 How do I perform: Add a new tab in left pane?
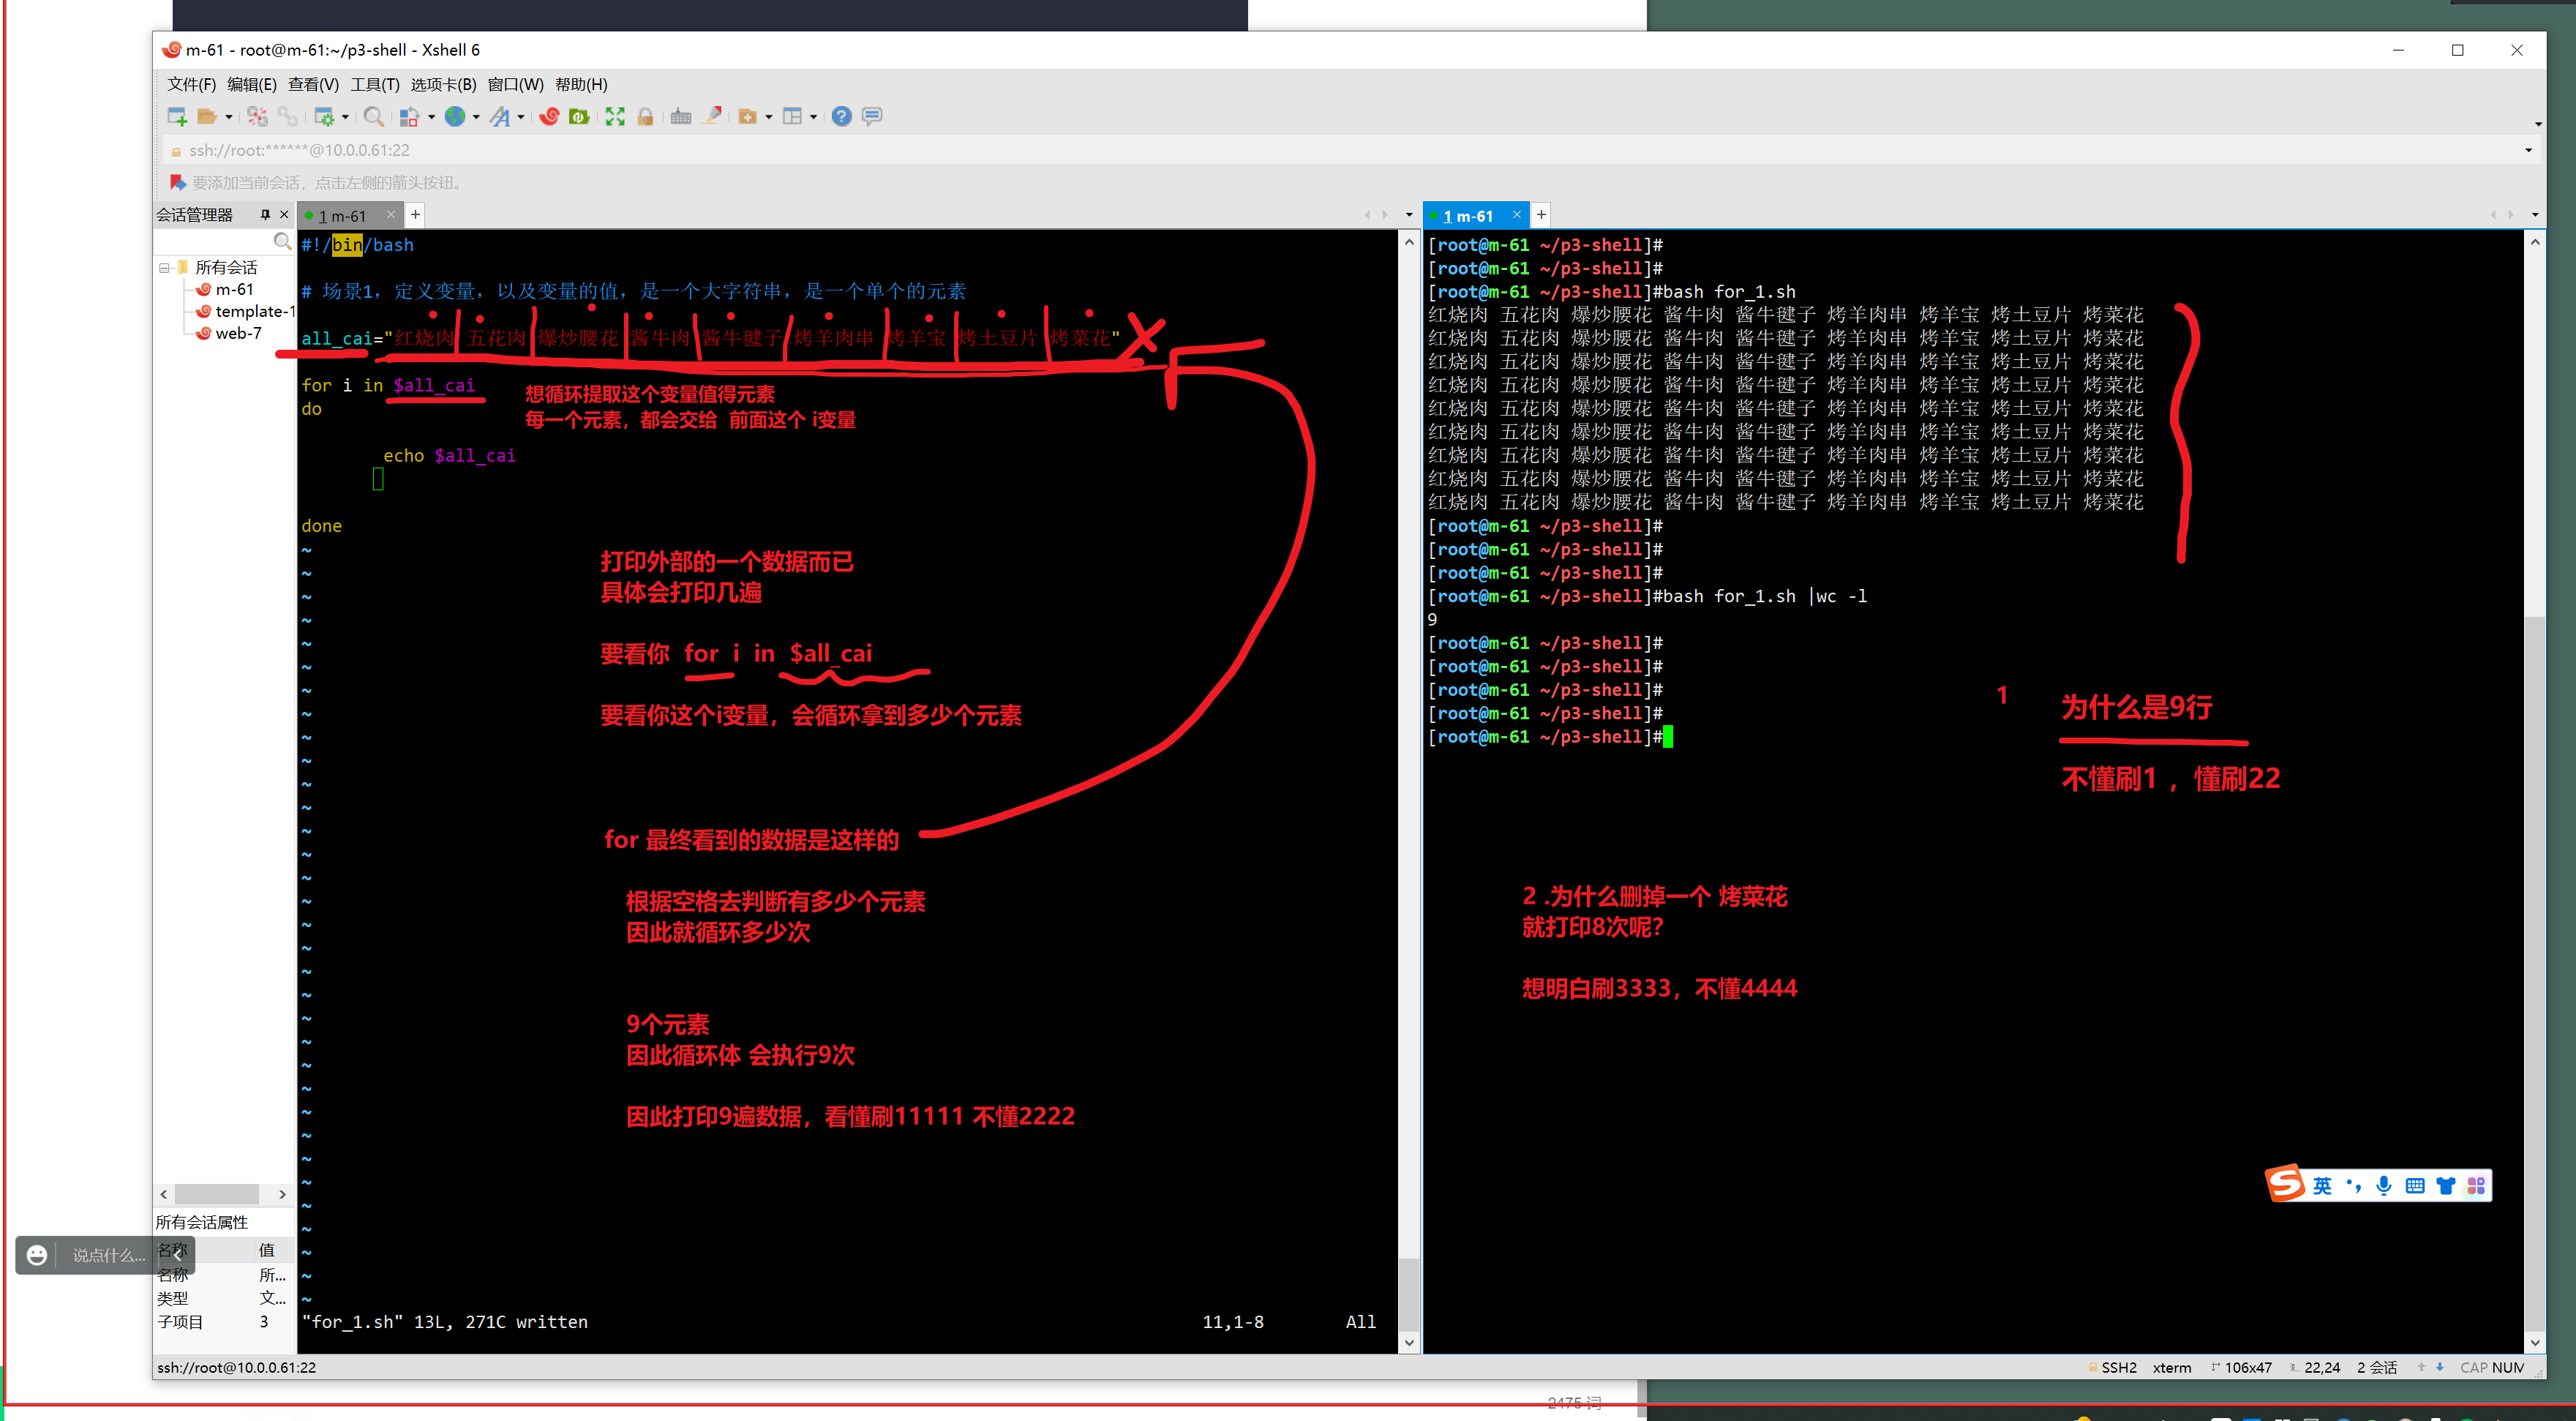point(415,215)
